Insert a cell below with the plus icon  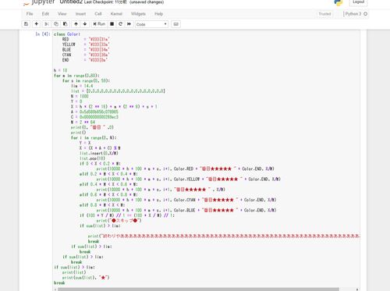(37, 24)
